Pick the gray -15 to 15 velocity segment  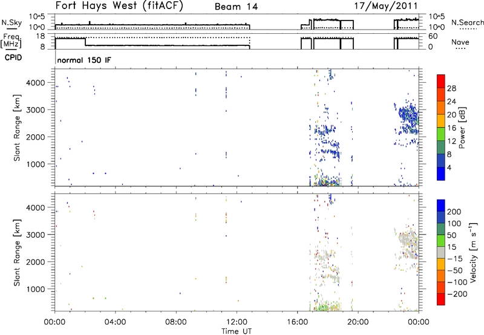pyautogui.click(x=441, y=252)
